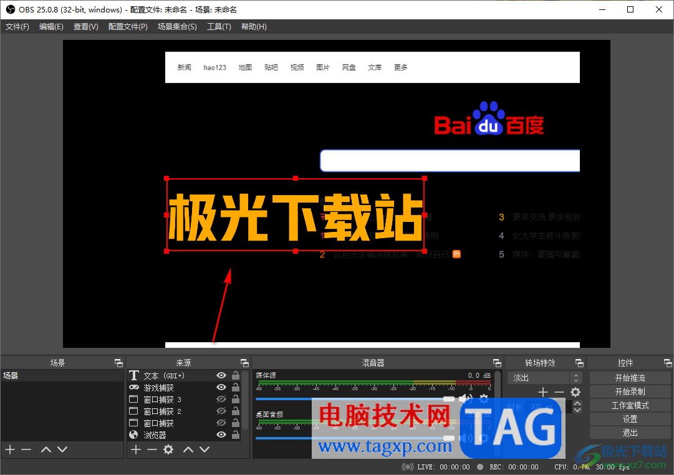Click the 开始录制 button
674x475 pixels.
pyautogui.click(x=630, y=391)
